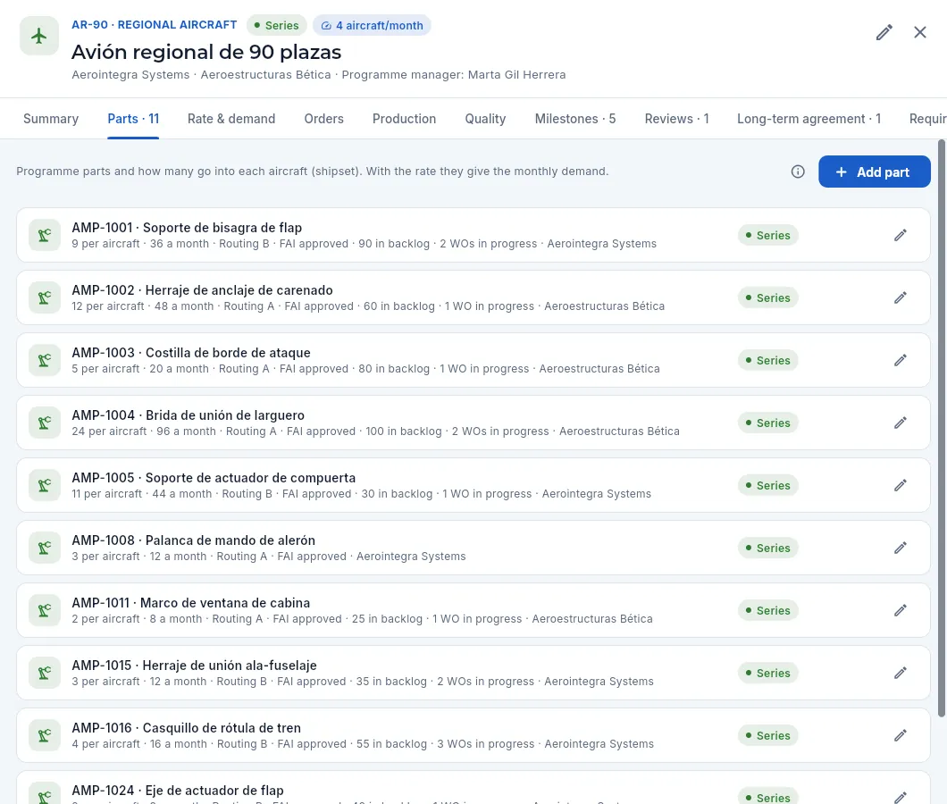The width and height of the screenshot is (947, 804).
Task: Click the edit pencil icon in the programme header
Action: (x=884, y=33)
